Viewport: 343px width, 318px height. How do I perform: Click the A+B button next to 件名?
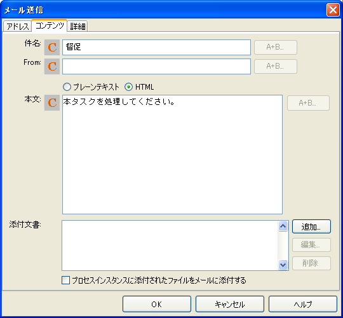pos(276,47)
